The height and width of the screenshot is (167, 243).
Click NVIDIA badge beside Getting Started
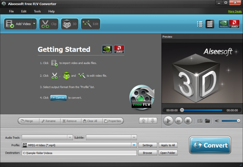(107, 49)
